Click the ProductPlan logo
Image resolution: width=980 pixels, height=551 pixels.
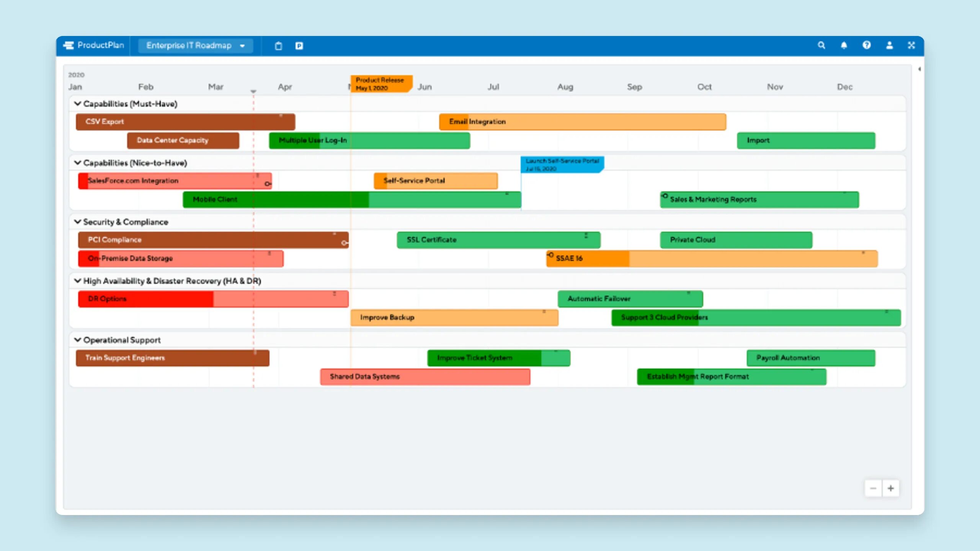click(94, 46)
